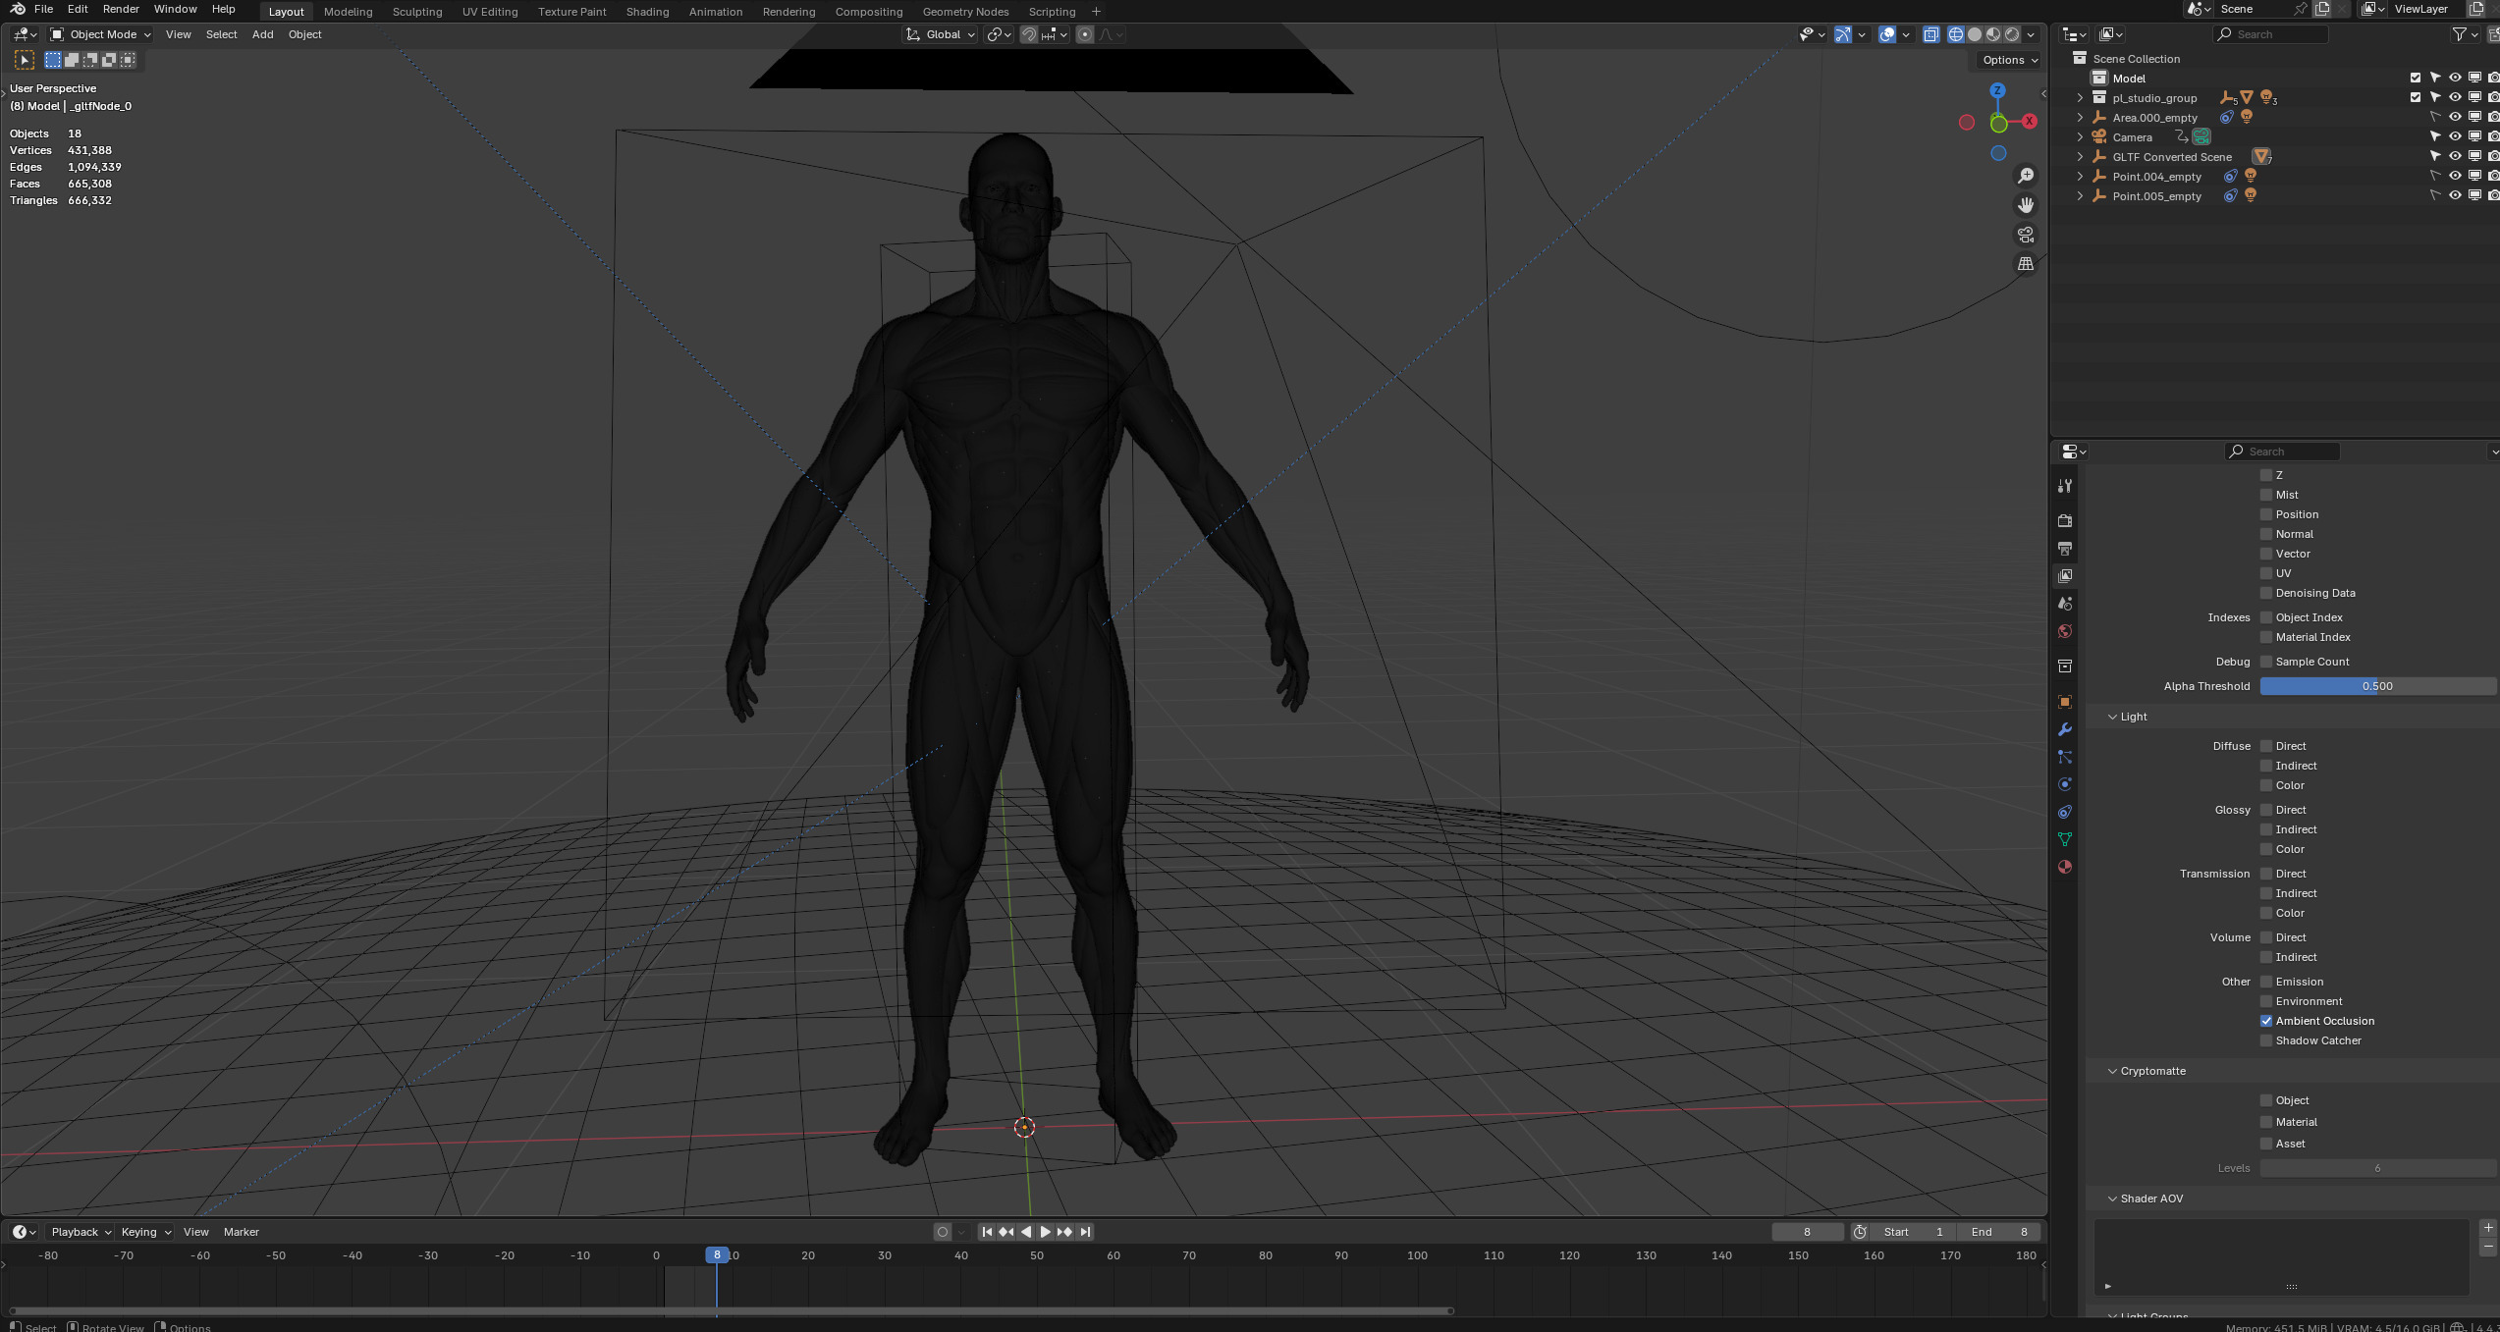
Task: Enable the Mist pass checkbox
Action: pos(2266,495)
